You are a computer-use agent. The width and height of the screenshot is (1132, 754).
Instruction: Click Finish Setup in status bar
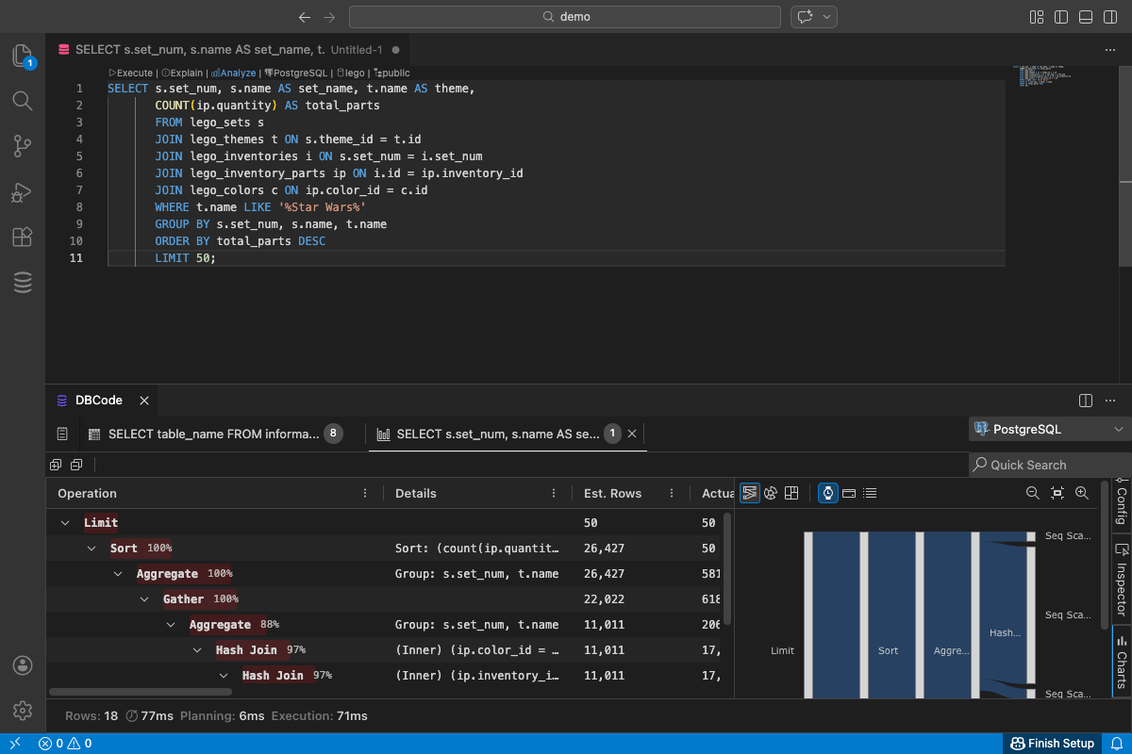pos(1053,744)
